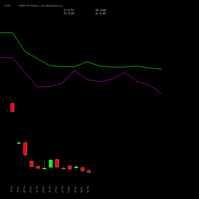Click the 28 Nov date axis label

click(62, 189)
